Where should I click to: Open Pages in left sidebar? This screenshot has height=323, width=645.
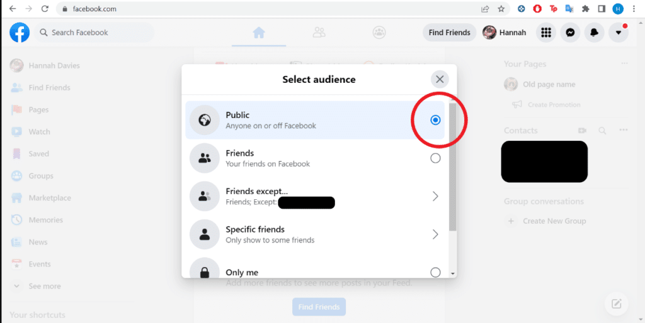click(30, 109)
